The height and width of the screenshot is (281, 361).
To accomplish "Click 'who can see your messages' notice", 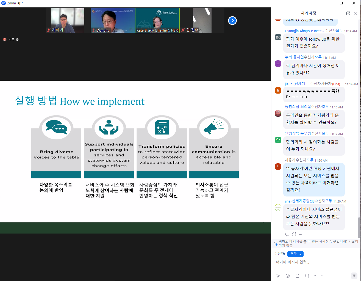I will pyautogui.click(x=316, y=243).
